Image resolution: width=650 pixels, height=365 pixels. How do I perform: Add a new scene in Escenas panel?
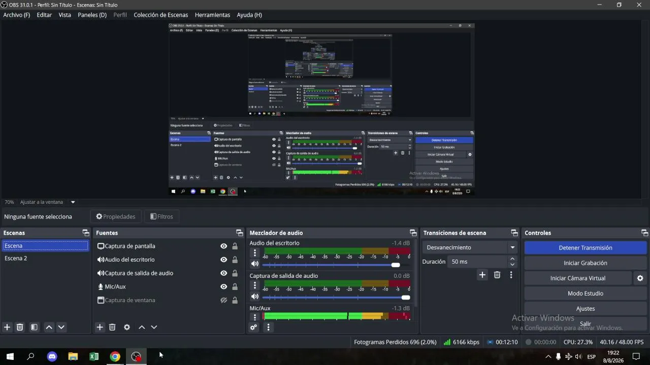(7, 327)
